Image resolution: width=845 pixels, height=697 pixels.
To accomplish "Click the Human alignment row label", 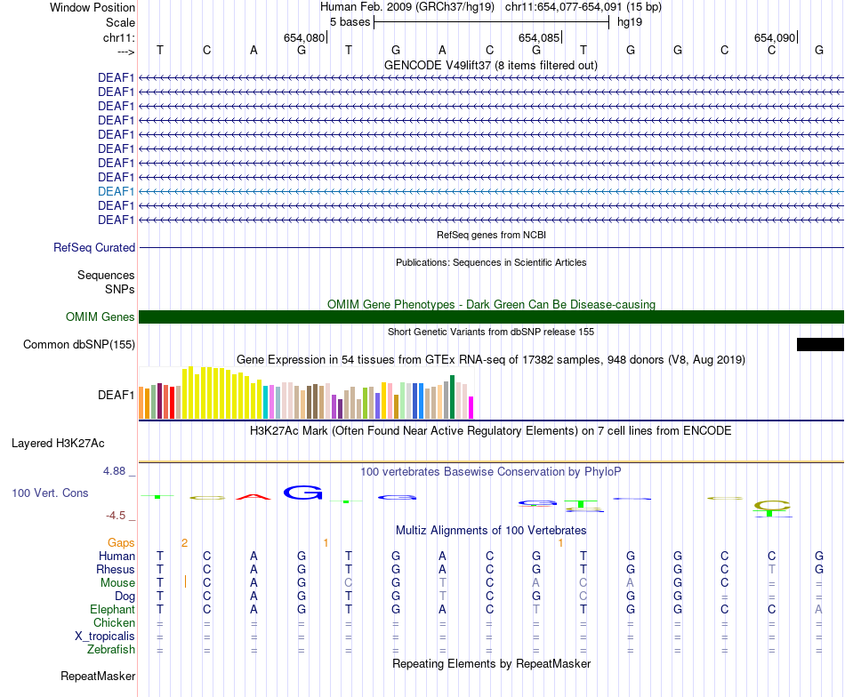I will (x=117, y=556).
